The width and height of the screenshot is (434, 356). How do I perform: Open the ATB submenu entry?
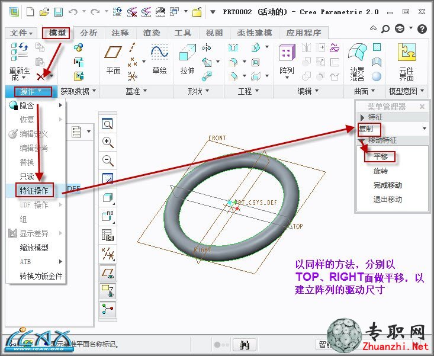[36, 262]
